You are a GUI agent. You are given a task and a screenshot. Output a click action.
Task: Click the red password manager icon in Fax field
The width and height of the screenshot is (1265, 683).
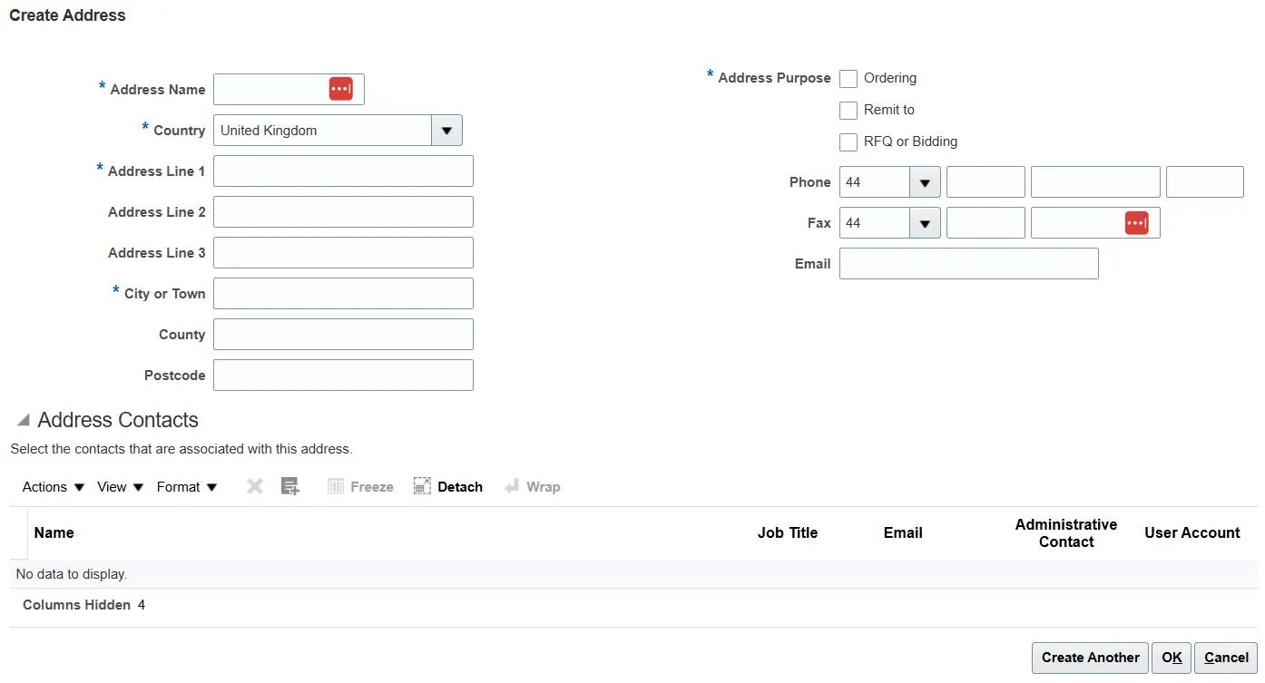tap(1136, 223)
